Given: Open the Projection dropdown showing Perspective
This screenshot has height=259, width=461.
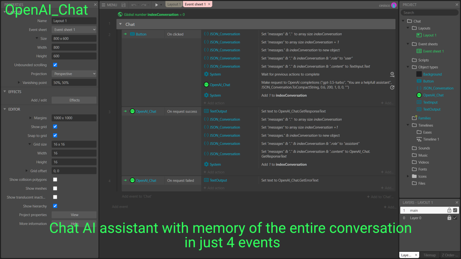Looking at the screenshot, I should pos(74,74).
